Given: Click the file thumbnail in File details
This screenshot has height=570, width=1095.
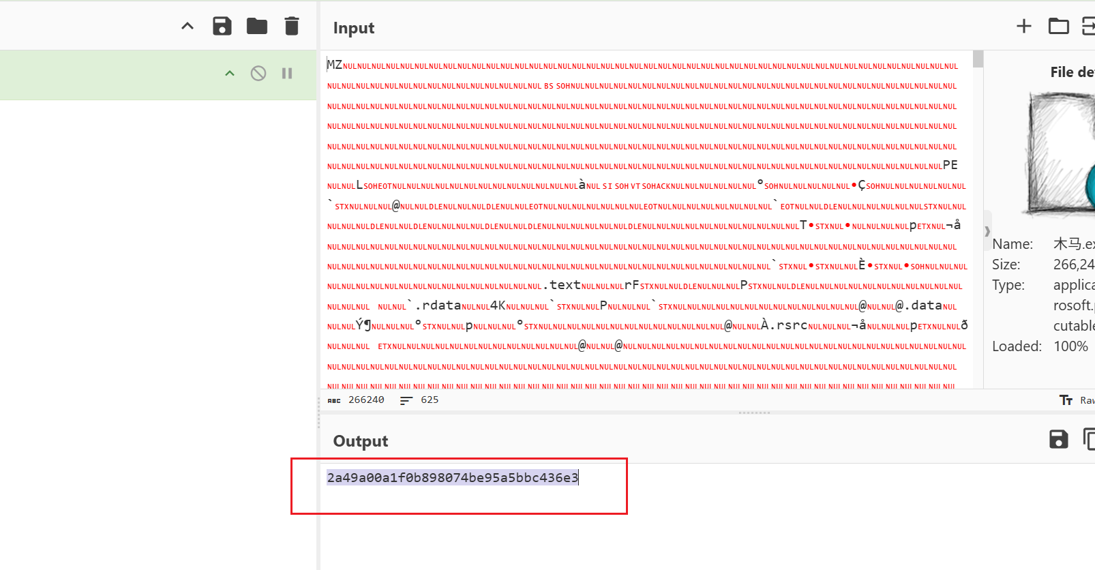Looking at the screenshot, I should [x=1061, y=153].
